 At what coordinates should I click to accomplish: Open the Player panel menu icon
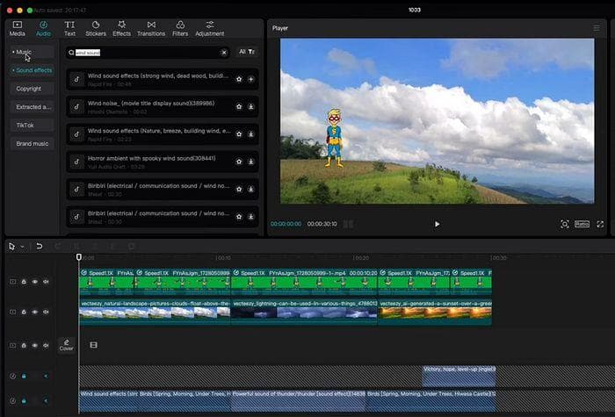[x=597, y=28]
